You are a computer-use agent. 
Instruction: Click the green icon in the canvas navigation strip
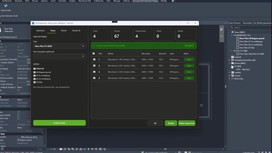tap(222, 36)
